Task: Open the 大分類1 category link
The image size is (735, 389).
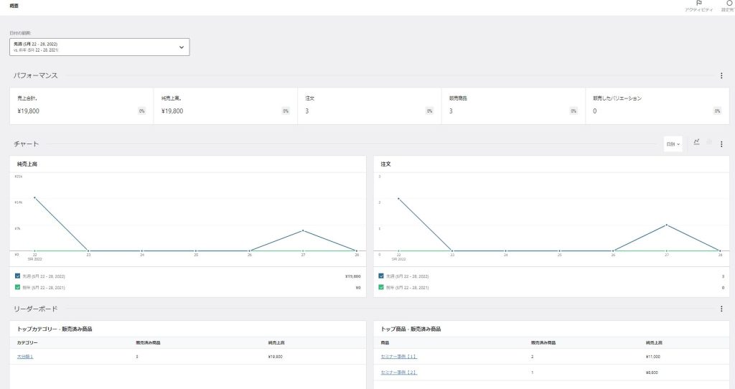Action: 25,357
